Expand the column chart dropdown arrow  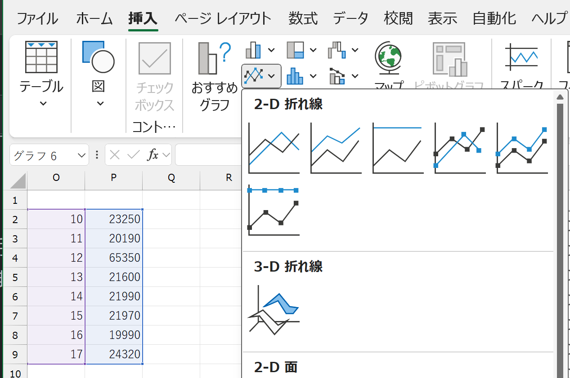pos(271,50)
